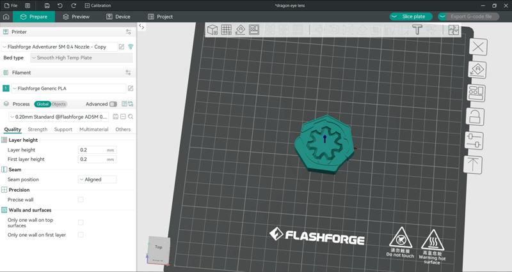Open the Bed type dropdown
The image size is (512, 272).
pos(81,57)
